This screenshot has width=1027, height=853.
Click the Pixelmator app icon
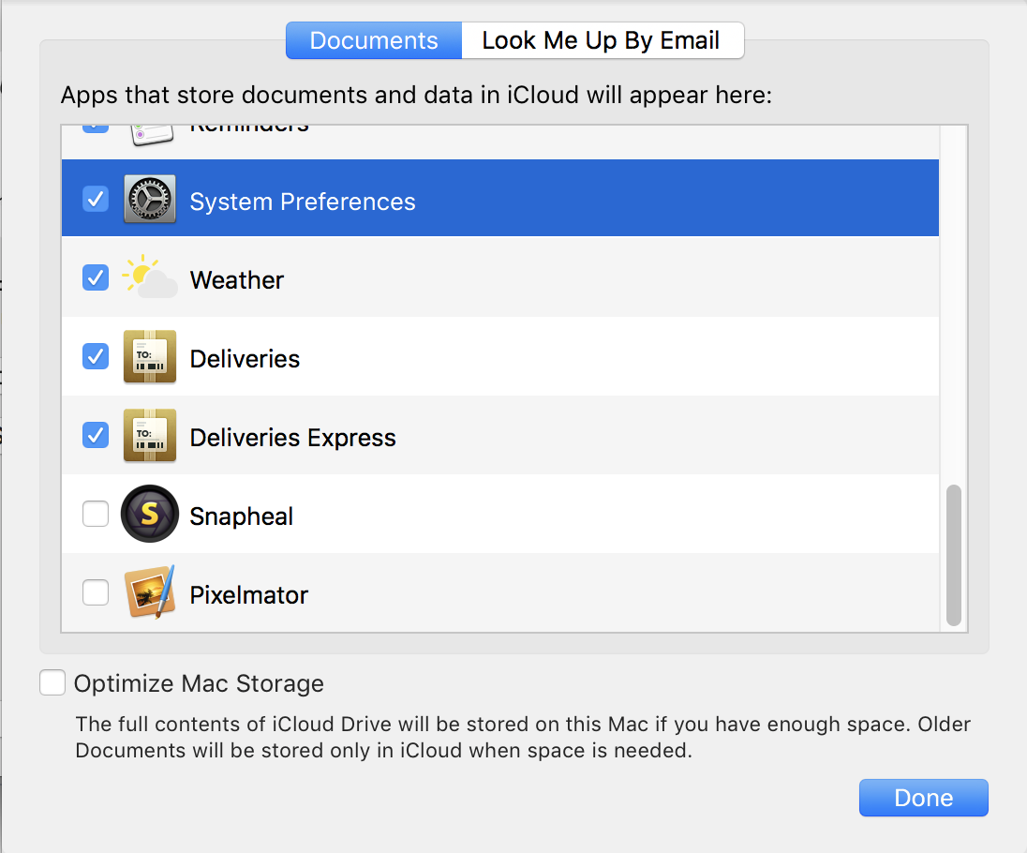150,592
